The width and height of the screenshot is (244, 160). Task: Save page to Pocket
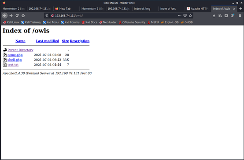185,15
